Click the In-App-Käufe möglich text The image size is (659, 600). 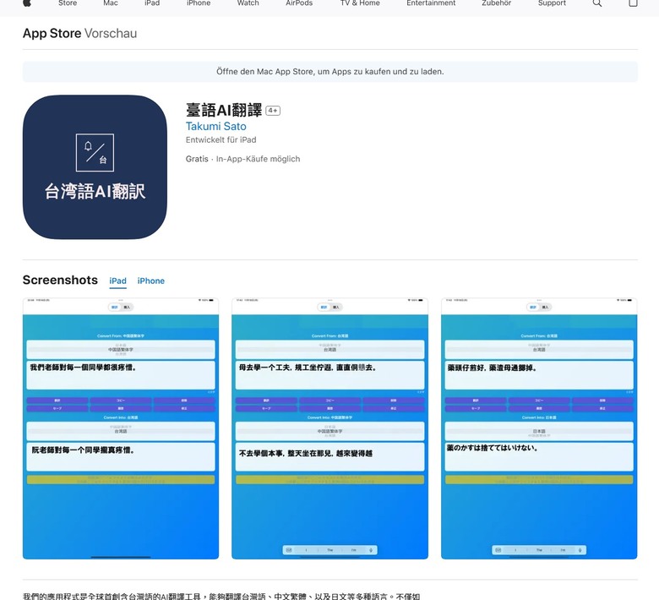(258, 159)
